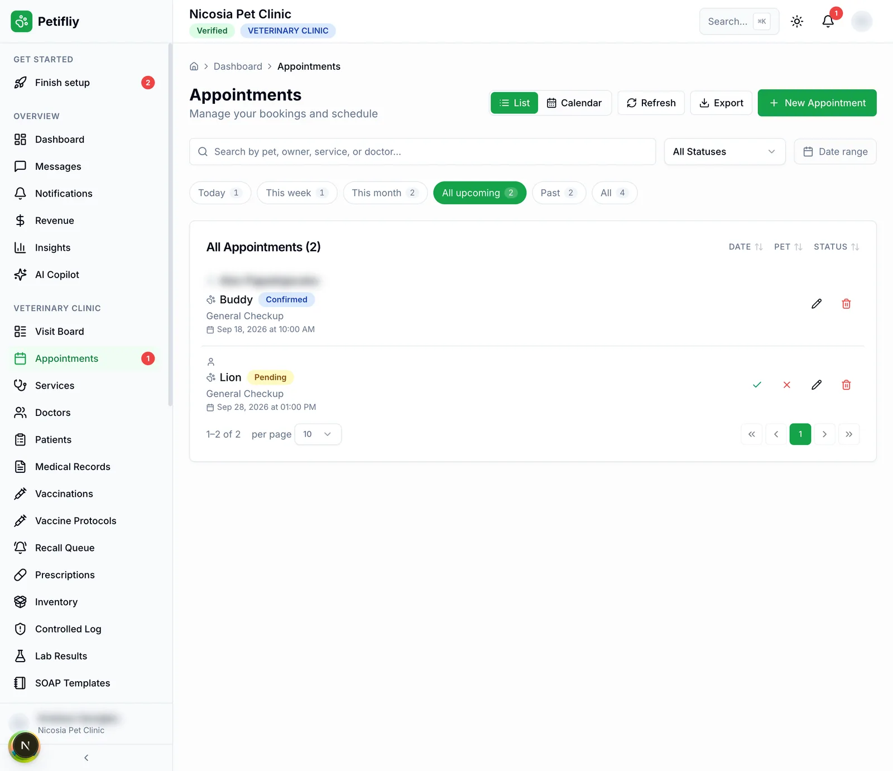Switch to List view
893x771 pixels.
[x=514, y=103]
